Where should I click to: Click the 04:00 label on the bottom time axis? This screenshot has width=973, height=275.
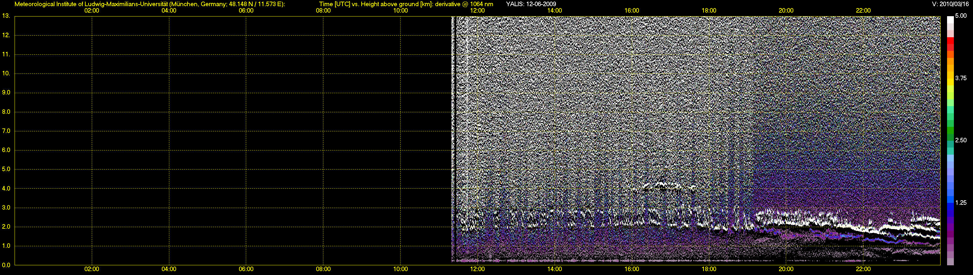[x=169, y=269]
